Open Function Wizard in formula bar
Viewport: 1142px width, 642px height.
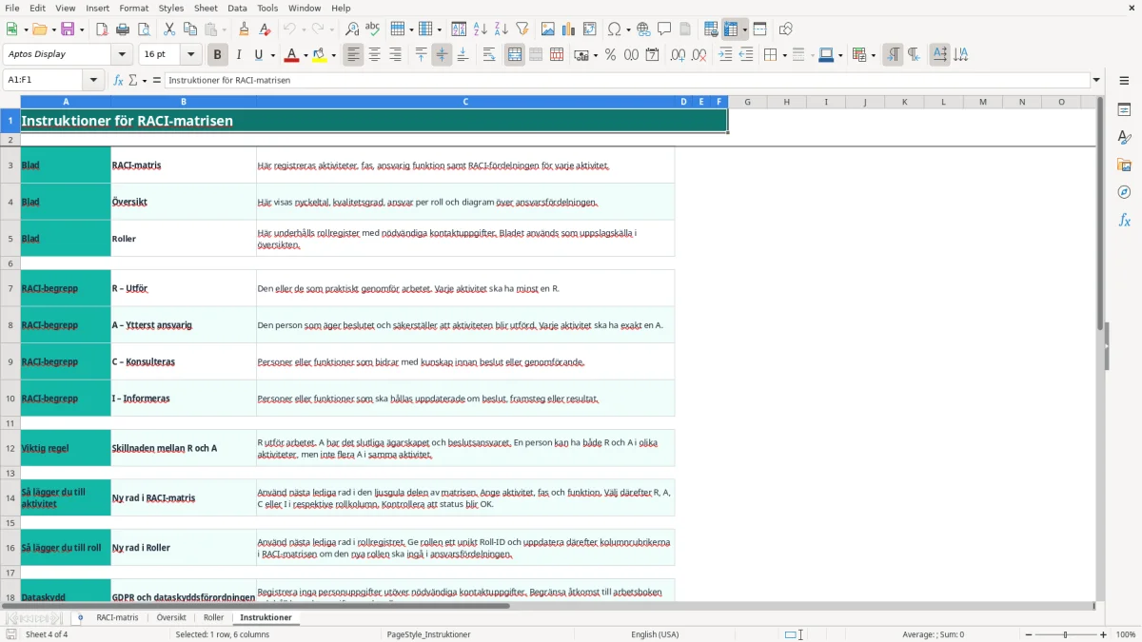119,80
